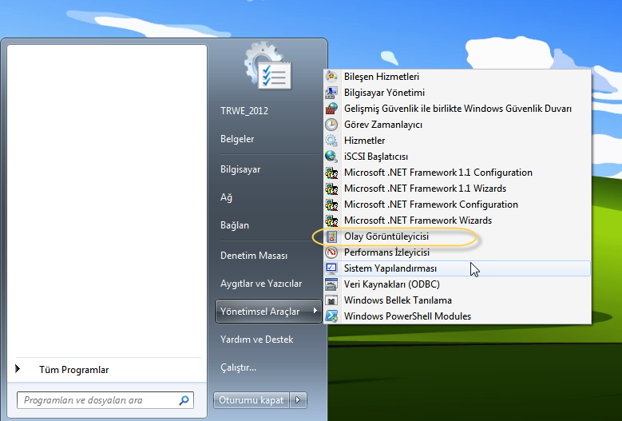622x421 pixels.
Task: Select Microsoft .NET Framework Wizards text
Action: pyautogui.click(x=418, y=220)
